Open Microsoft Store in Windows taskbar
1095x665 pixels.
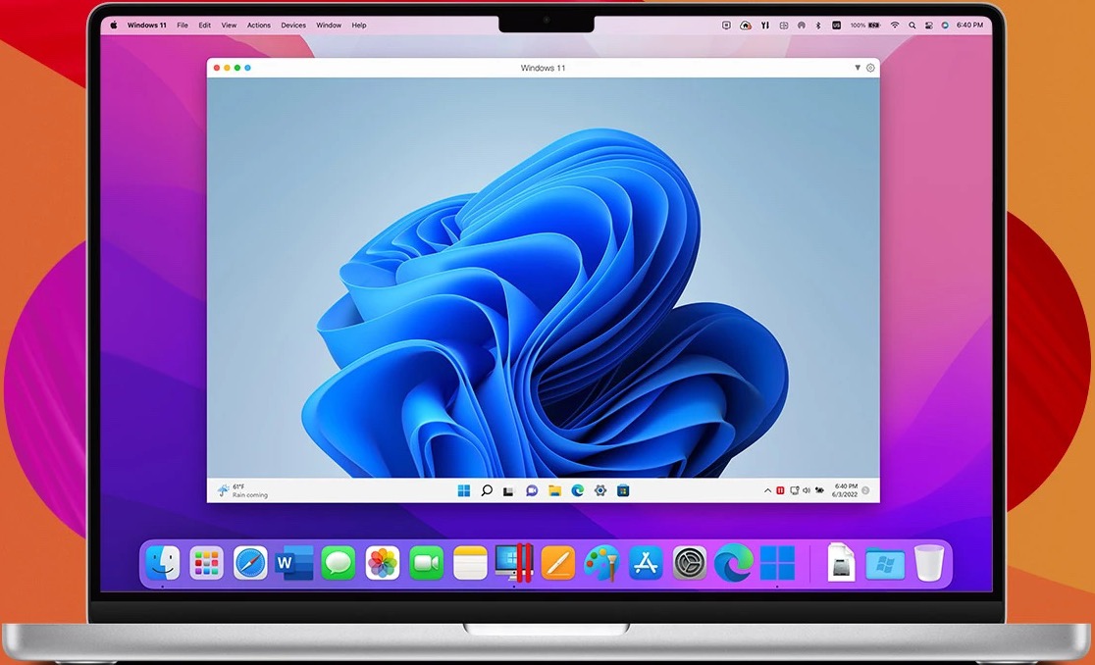[x=623, y=490]
